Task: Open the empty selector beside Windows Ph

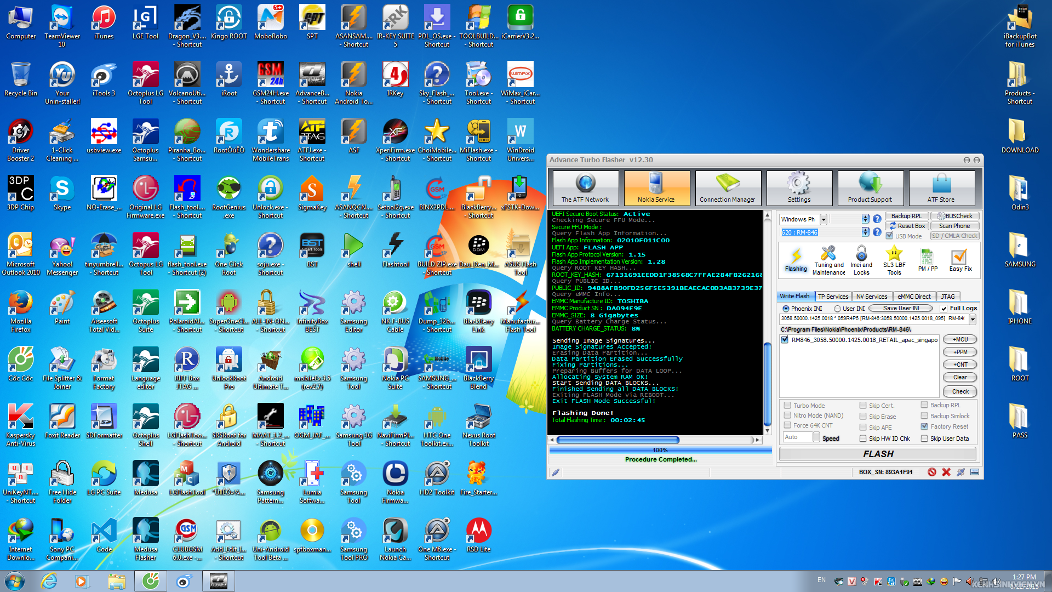Action: coord(865,219)
